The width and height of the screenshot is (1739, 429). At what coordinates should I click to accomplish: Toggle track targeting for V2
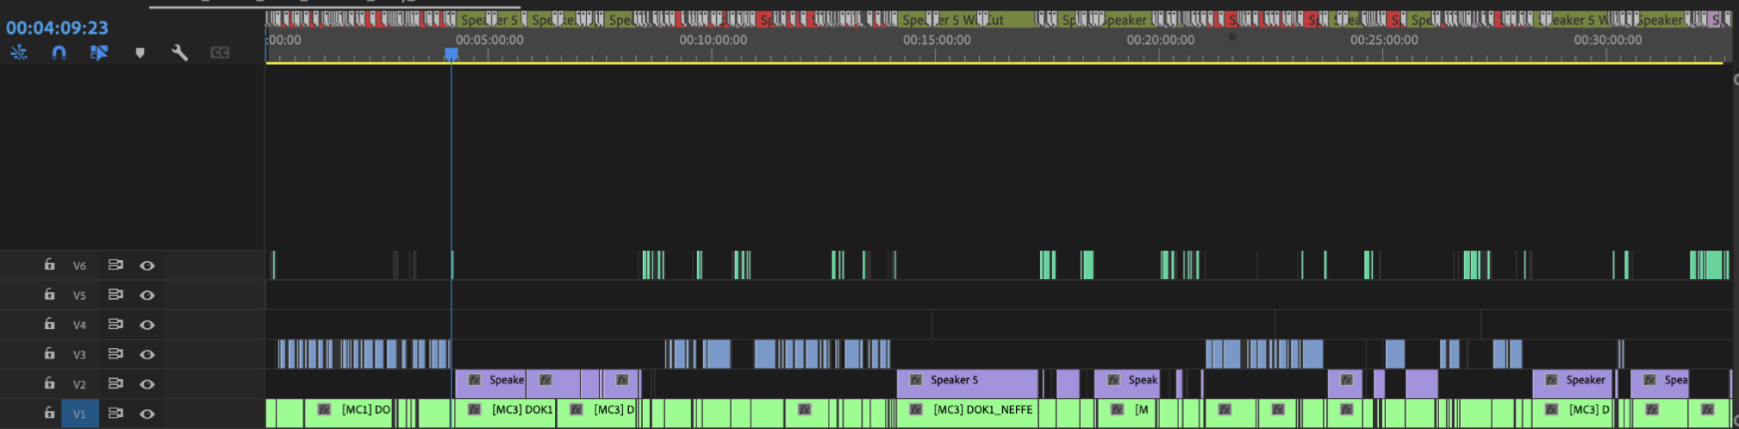pos(79,384)
